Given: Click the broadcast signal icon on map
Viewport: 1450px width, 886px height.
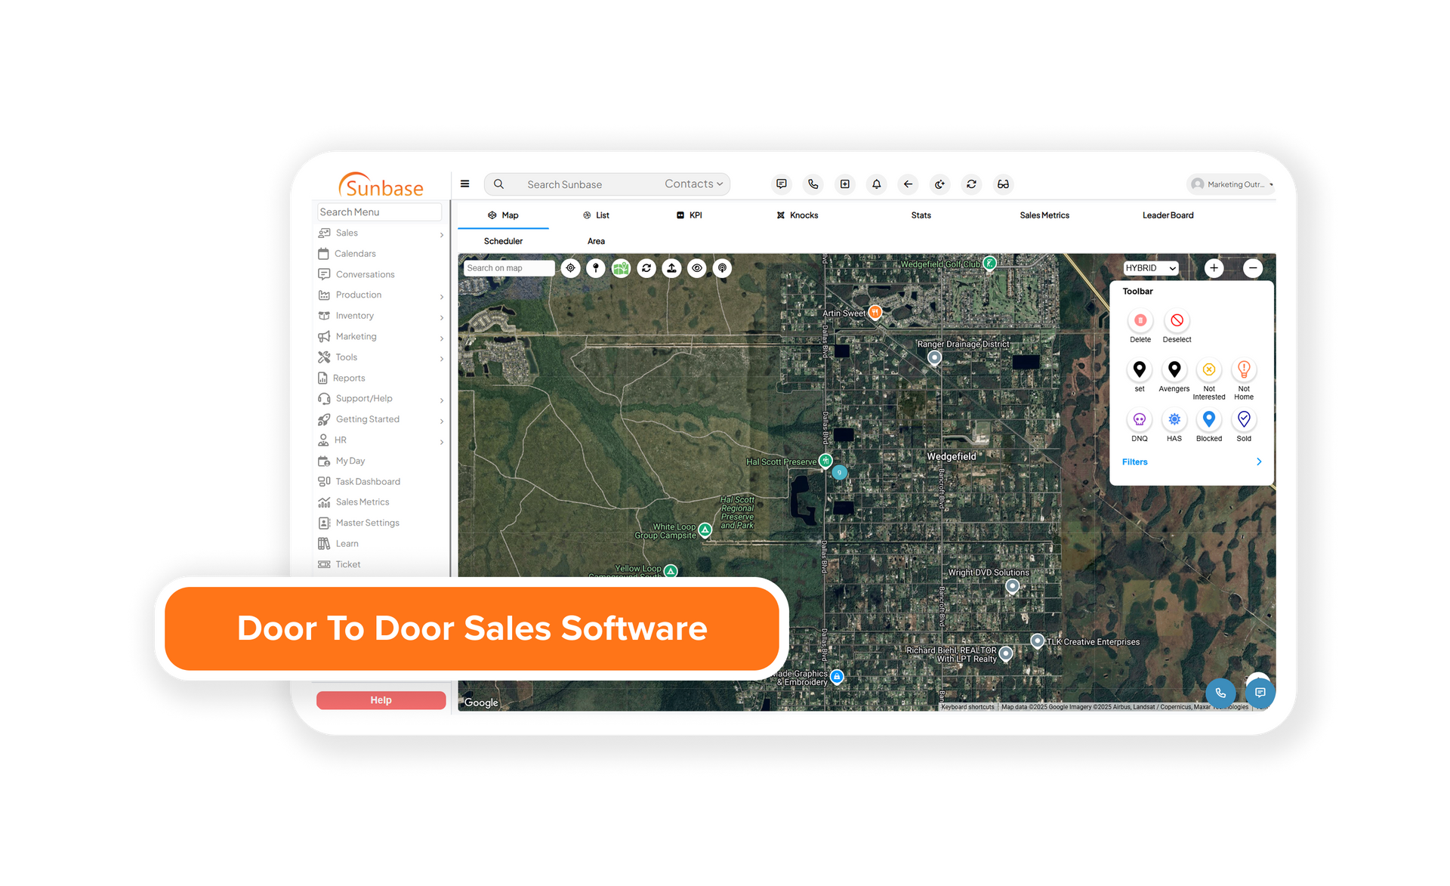Looking at the screenshot, I should [723, 268].
